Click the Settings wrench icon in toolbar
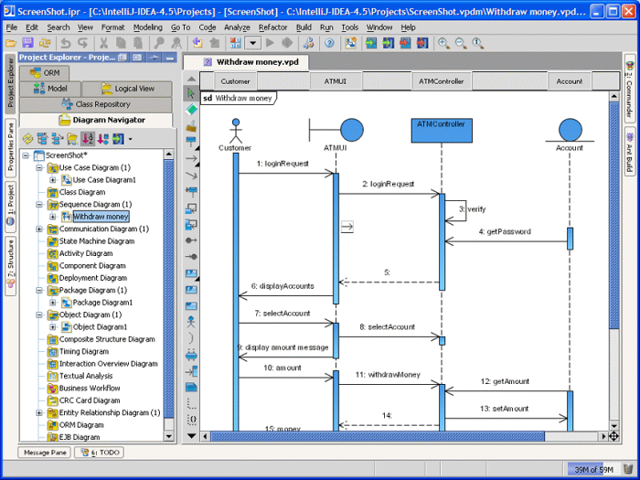Screen dimensions: 640x480 [x=308, y=43]
